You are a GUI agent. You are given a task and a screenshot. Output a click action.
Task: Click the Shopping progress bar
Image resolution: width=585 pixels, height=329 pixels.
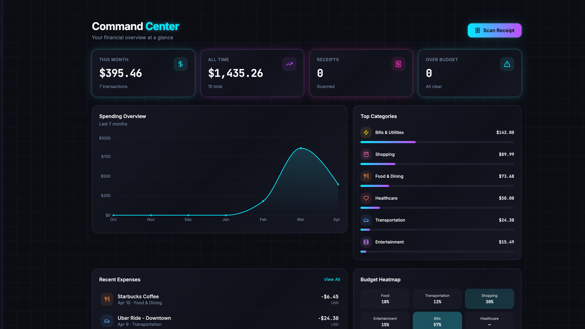pos(437,164)
